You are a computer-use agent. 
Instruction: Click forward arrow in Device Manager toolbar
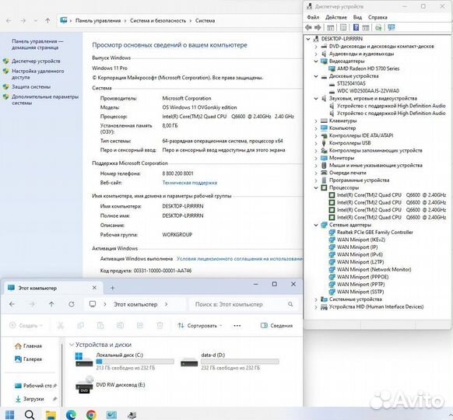pyautogui.click(x=318, y=27)
